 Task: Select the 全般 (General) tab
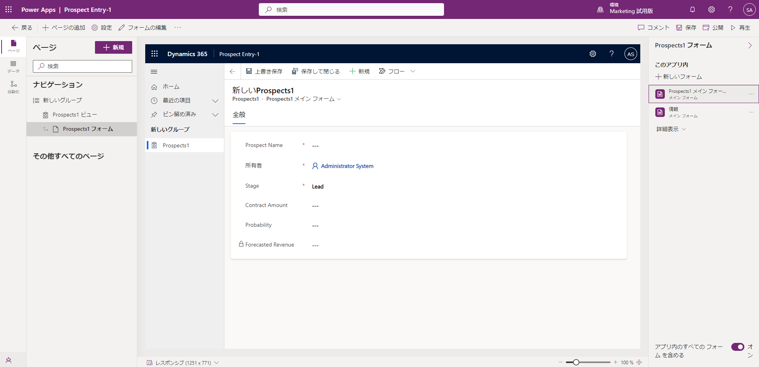pos(239,115)
